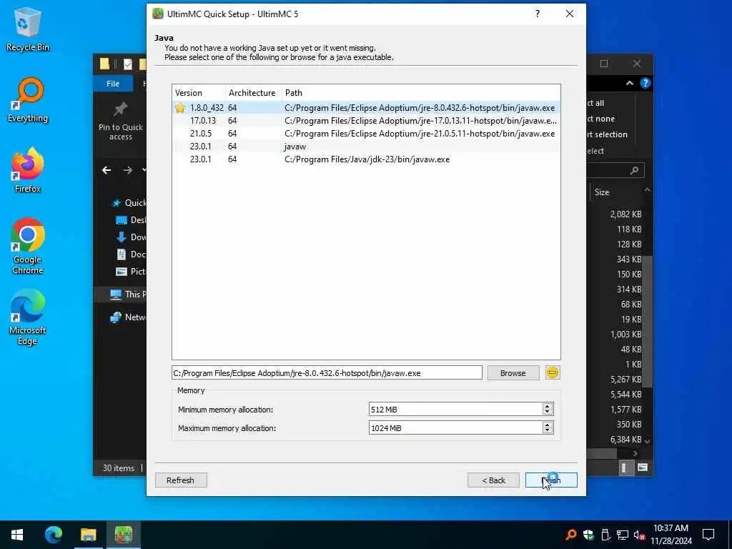
Task: Refresh the Java installations list
Action: [x=181, y=480]
